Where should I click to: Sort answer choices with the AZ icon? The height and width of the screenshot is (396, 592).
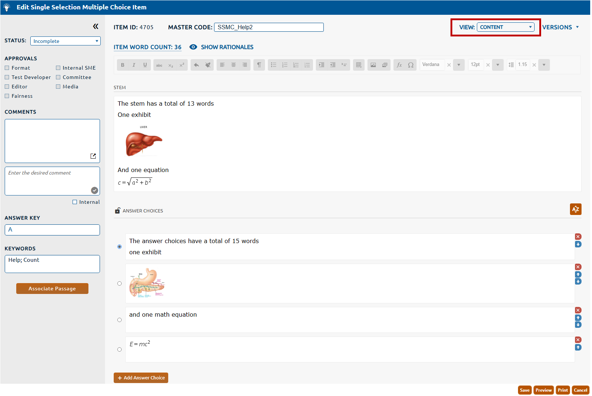point(575,209)
